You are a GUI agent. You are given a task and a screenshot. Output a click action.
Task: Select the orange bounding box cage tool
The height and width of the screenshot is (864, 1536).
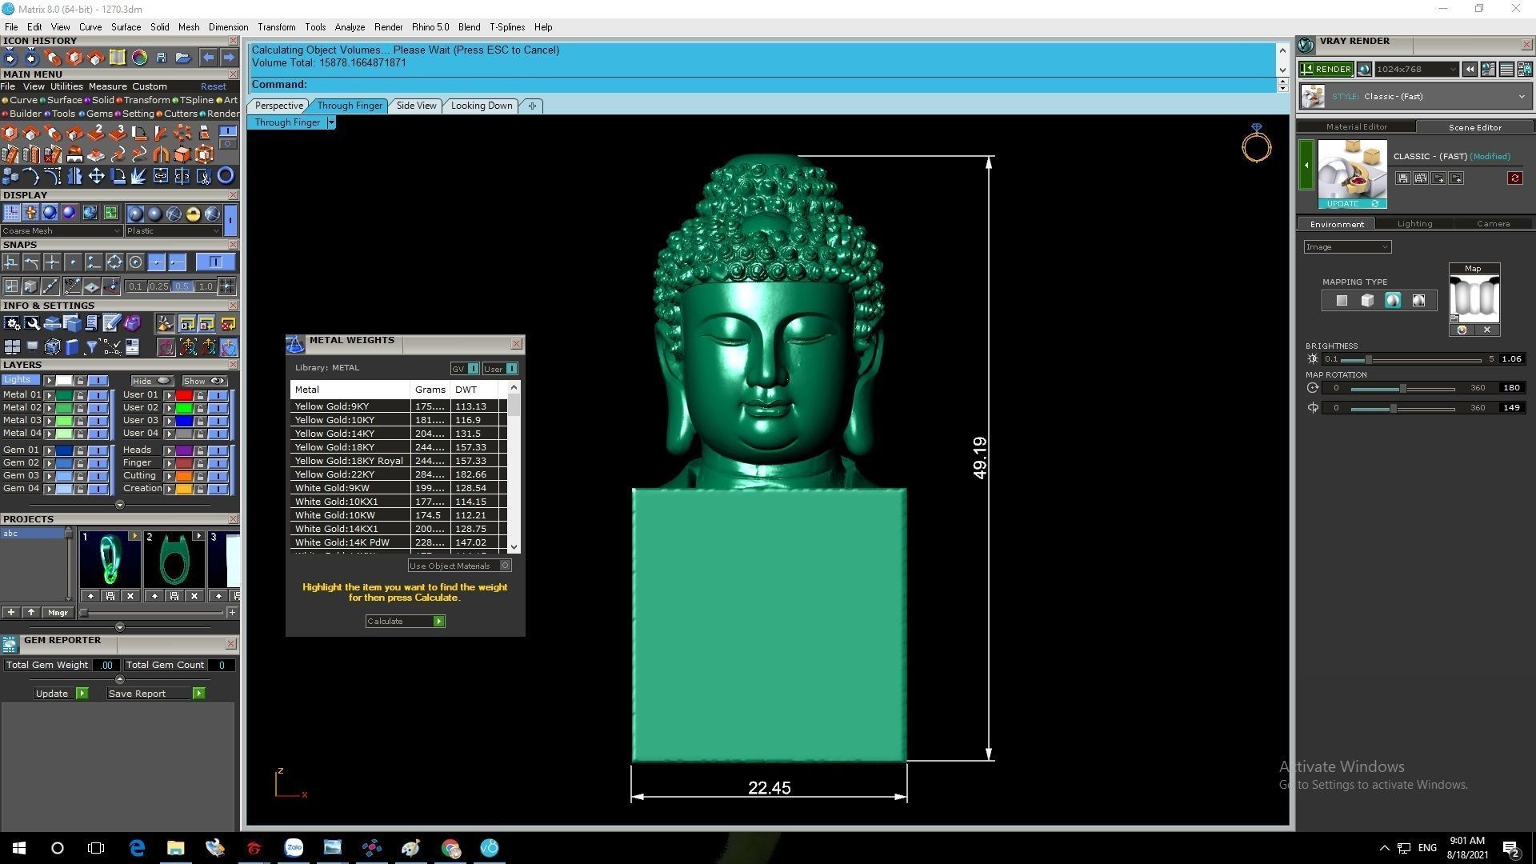[x=204, y=154]
